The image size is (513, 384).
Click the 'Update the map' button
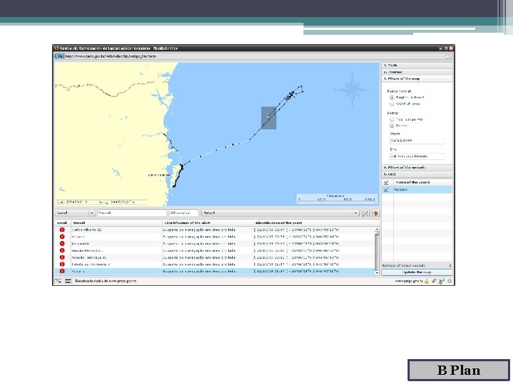point(417,272)
